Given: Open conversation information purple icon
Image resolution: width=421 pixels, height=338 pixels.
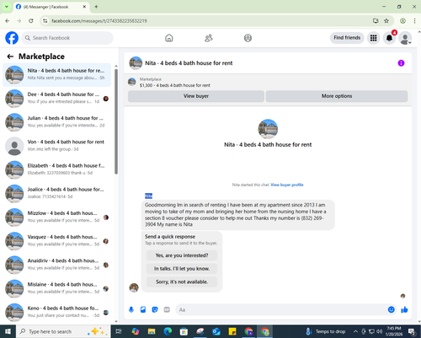Looking at the screenshot, I should pyautogui.click(x=401, y=63).
